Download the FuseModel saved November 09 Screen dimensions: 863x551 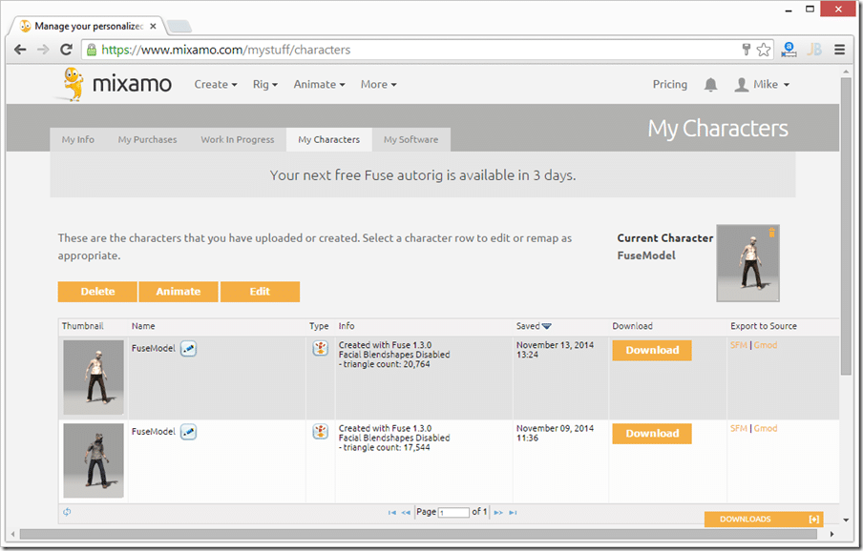tap(652, 434)
